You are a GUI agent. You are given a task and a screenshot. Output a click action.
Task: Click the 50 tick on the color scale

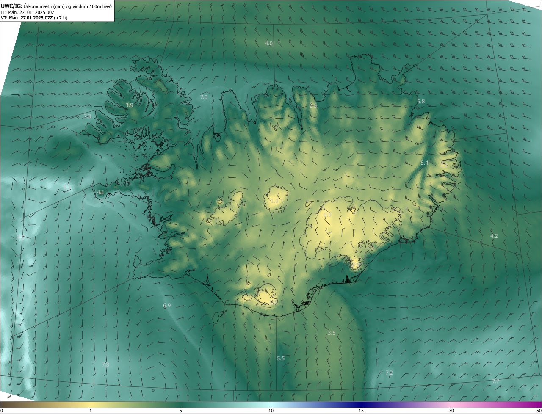539,411
